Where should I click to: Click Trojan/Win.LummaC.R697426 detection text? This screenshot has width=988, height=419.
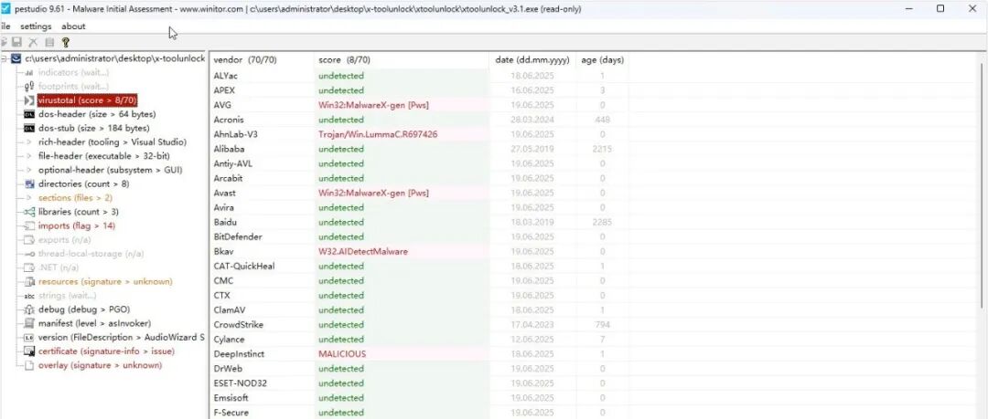tap(378, 134)
